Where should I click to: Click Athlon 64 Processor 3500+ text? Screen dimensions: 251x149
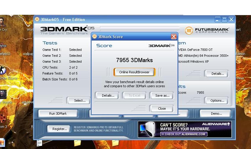[x=203, y=56]
